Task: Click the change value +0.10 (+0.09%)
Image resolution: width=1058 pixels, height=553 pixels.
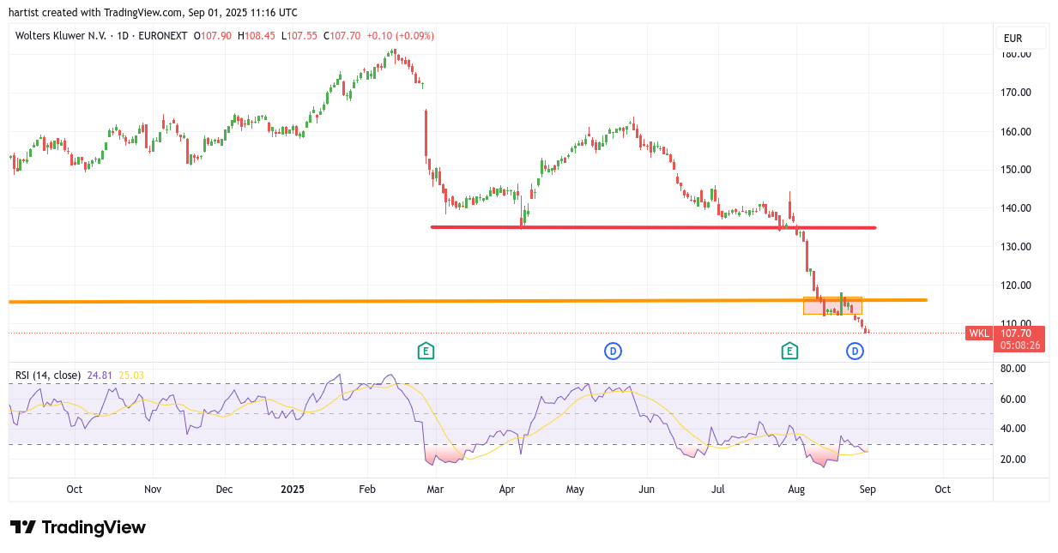Action: [x=401, y=36]
